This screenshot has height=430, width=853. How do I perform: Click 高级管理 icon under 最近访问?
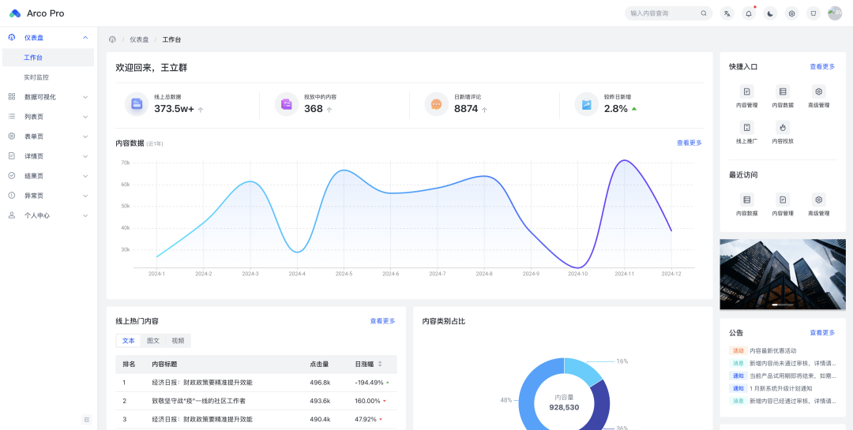[818, 200]
